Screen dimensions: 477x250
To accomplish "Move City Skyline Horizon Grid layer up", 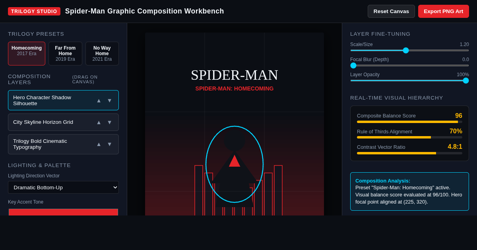I will (x=99, y=122).
